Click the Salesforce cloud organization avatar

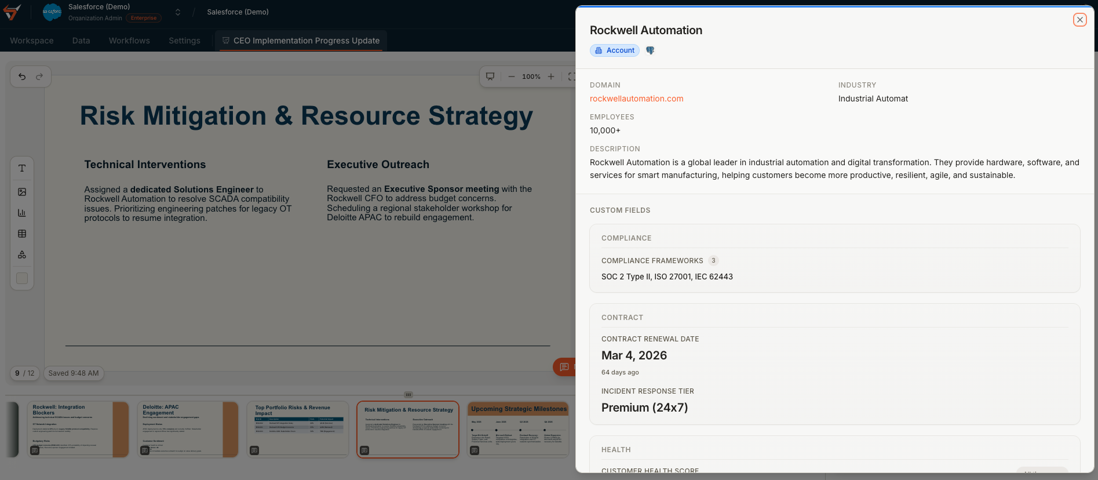point(52,12)
